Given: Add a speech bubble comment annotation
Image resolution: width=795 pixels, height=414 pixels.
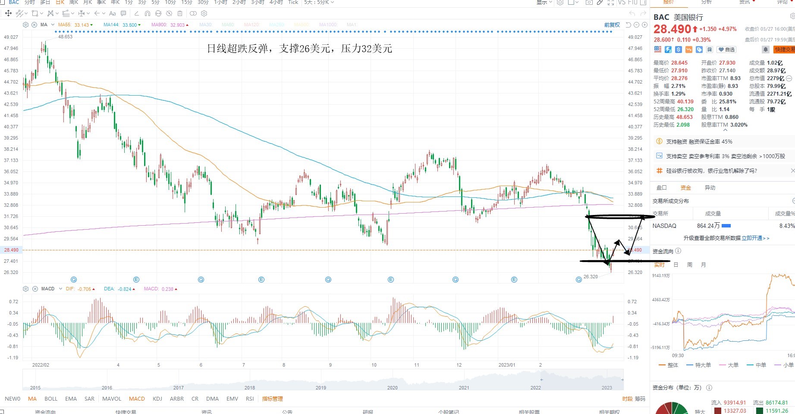Looking at the screenshot, I should pos(124,13).
